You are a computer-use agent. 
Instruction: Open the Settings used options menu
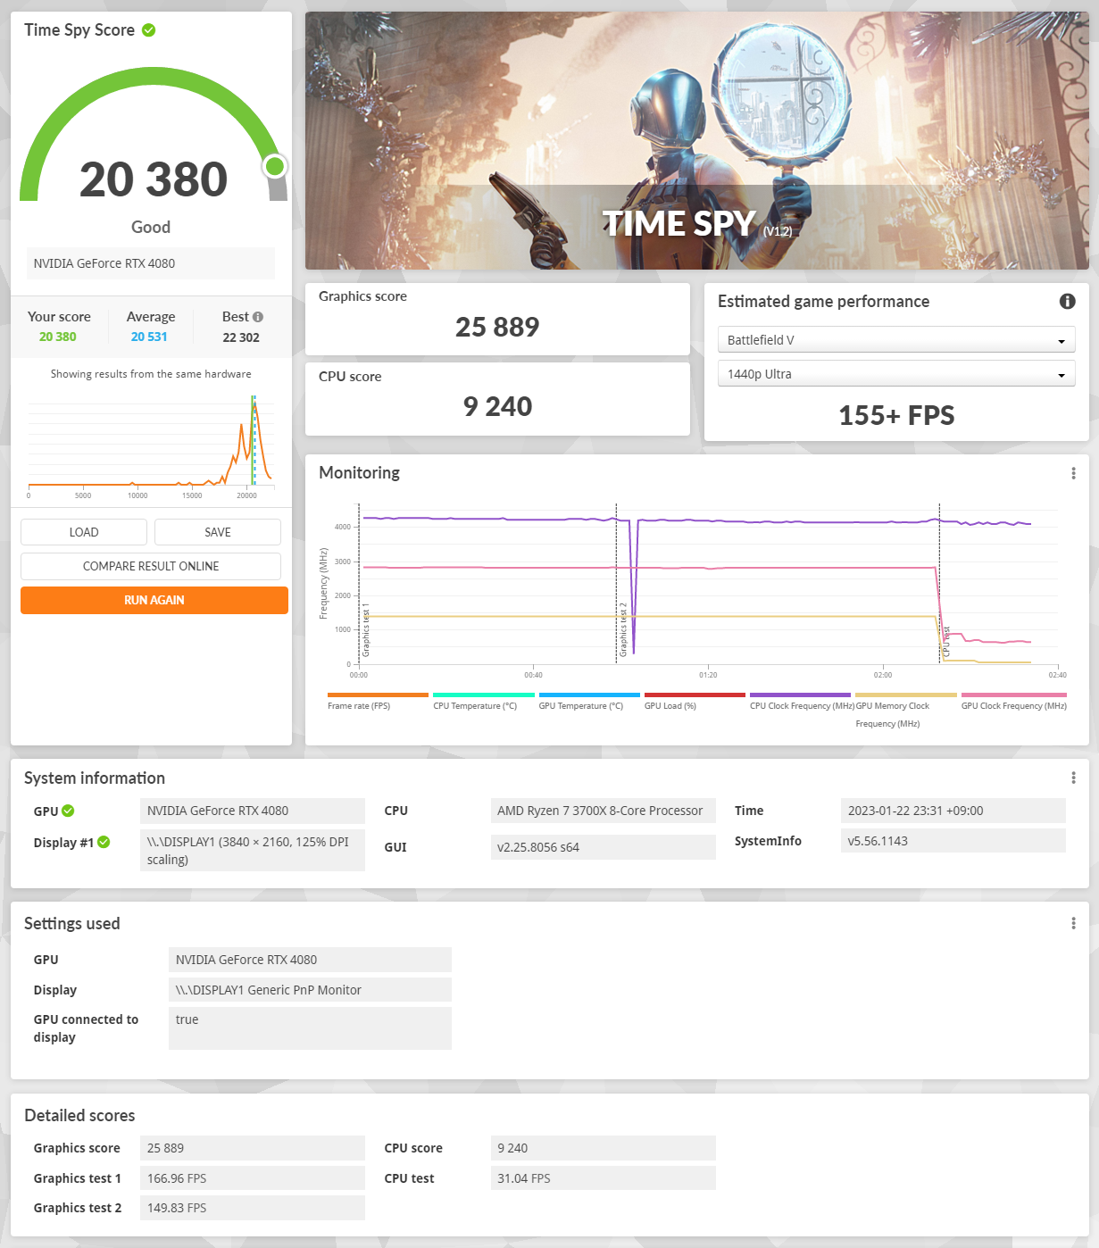point(1073,923)
